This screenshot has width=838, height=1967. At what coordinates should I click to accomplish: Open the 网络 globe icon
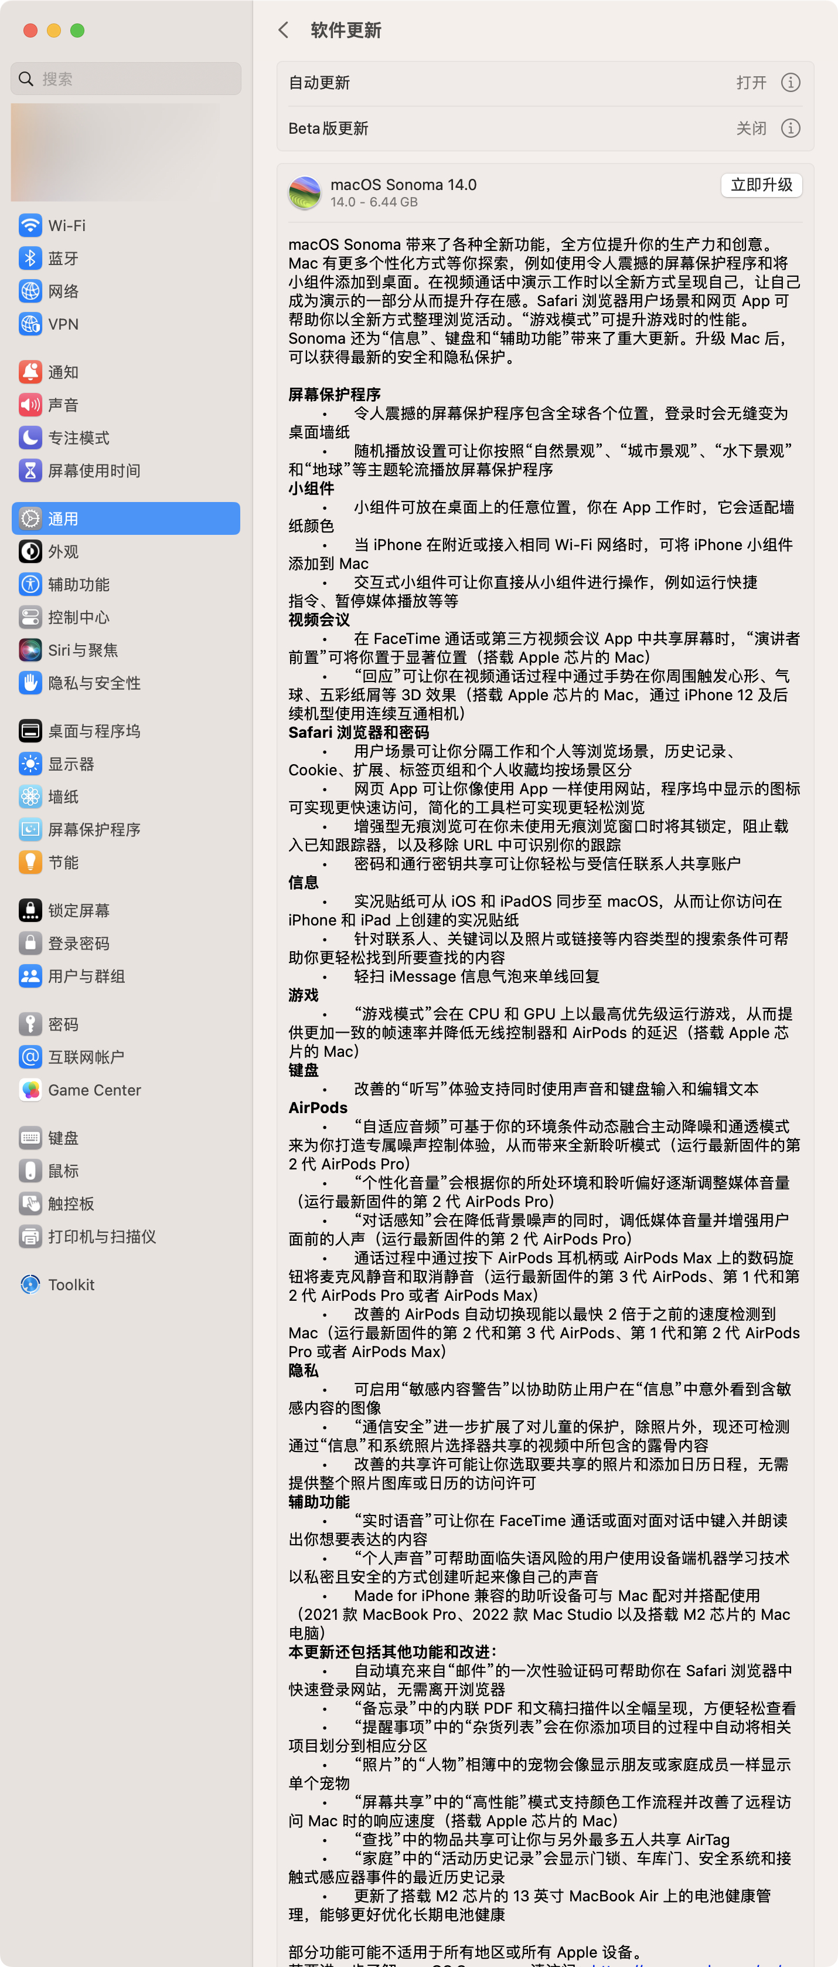coord(30,291)
